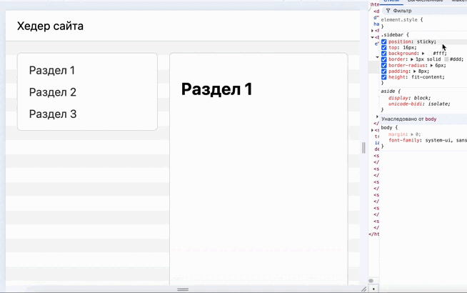Disable the position: sticky declaration checkbox
The height and width of the screenshot is (293, 467).
[x=384, y=41]
